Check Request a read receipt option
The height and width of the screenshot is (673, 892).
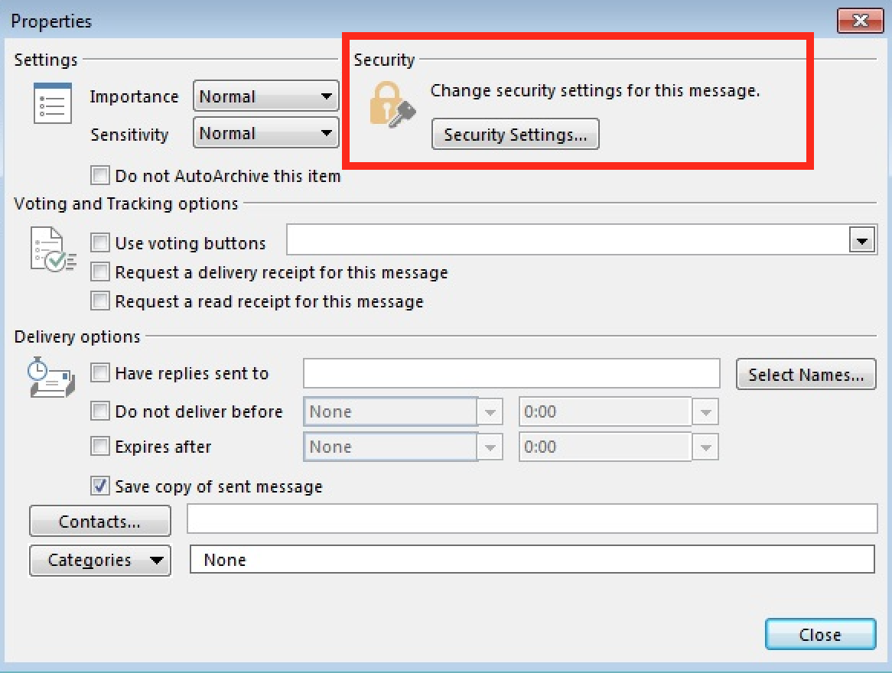(x=100, y=301)
